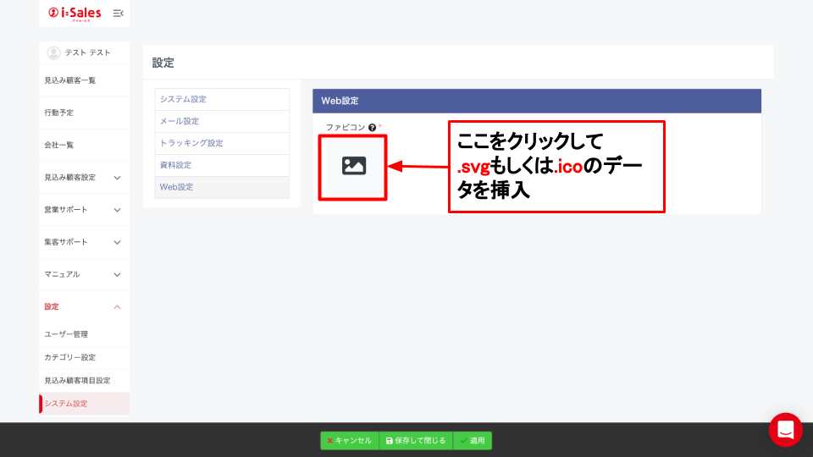This screenshot has width=813, height=457.
Task: Click the favicon image upload placeholder
Action: tap(353, 166)
